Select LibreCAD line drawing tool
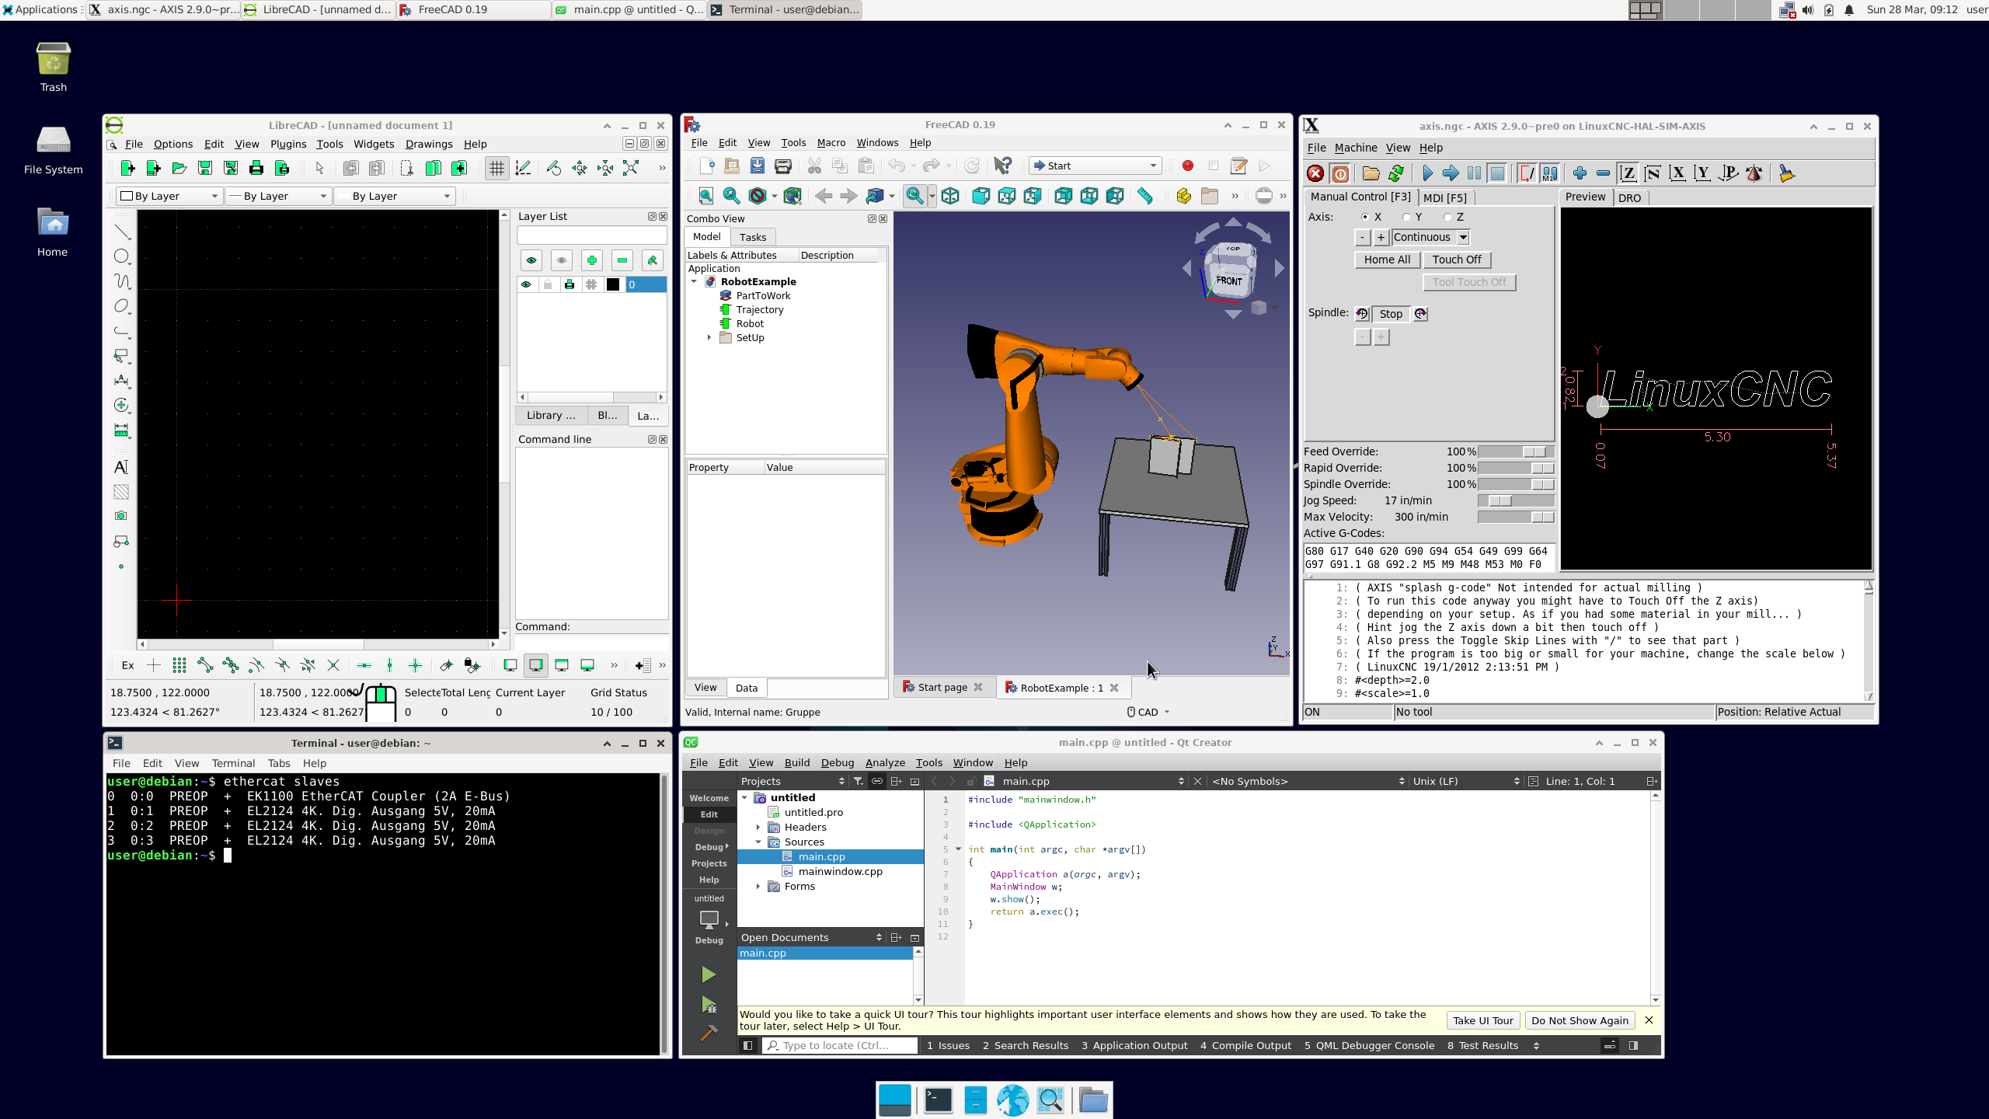The image size is (1989, 1119). click(x=122, y=232)
